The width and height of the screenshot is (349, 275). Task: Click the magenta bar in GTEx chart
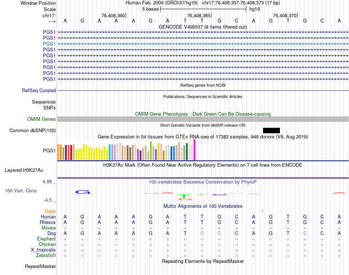[195, 150]
